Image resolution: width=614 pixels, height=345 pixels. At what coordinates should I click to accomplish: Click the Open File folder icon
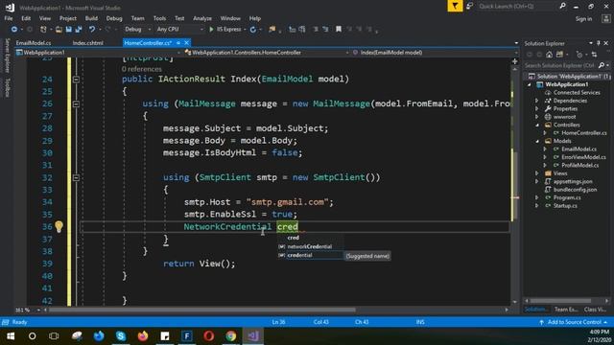click(59, 30)
